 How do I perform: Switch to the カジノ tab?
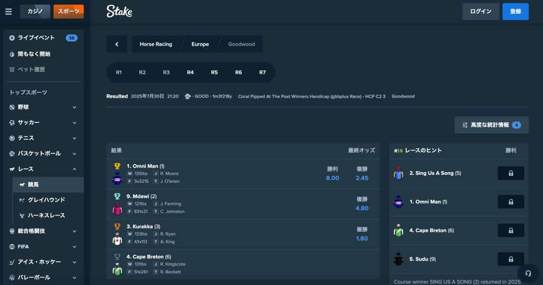click(x=35, y=12)
